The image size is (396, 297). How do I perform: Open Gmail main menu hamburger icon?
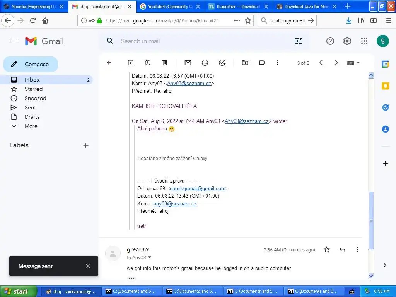click(14, 41)
